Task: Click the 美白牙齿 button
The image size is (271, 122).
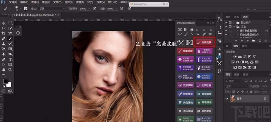Action: tap(186, 103)
